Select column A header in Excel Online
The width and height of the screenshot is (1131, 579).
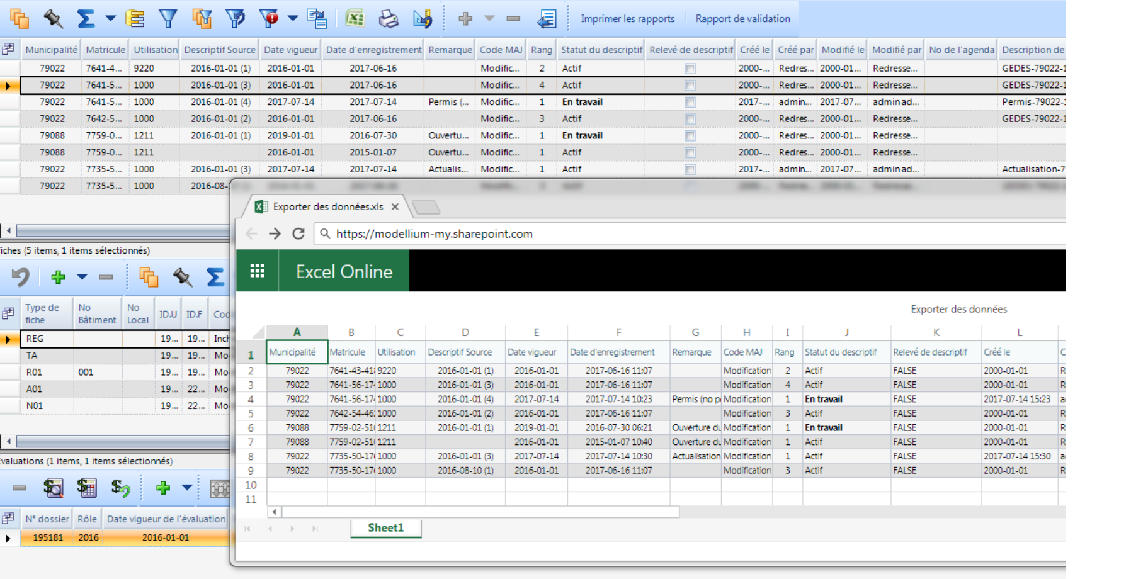(x=297, y=332)
